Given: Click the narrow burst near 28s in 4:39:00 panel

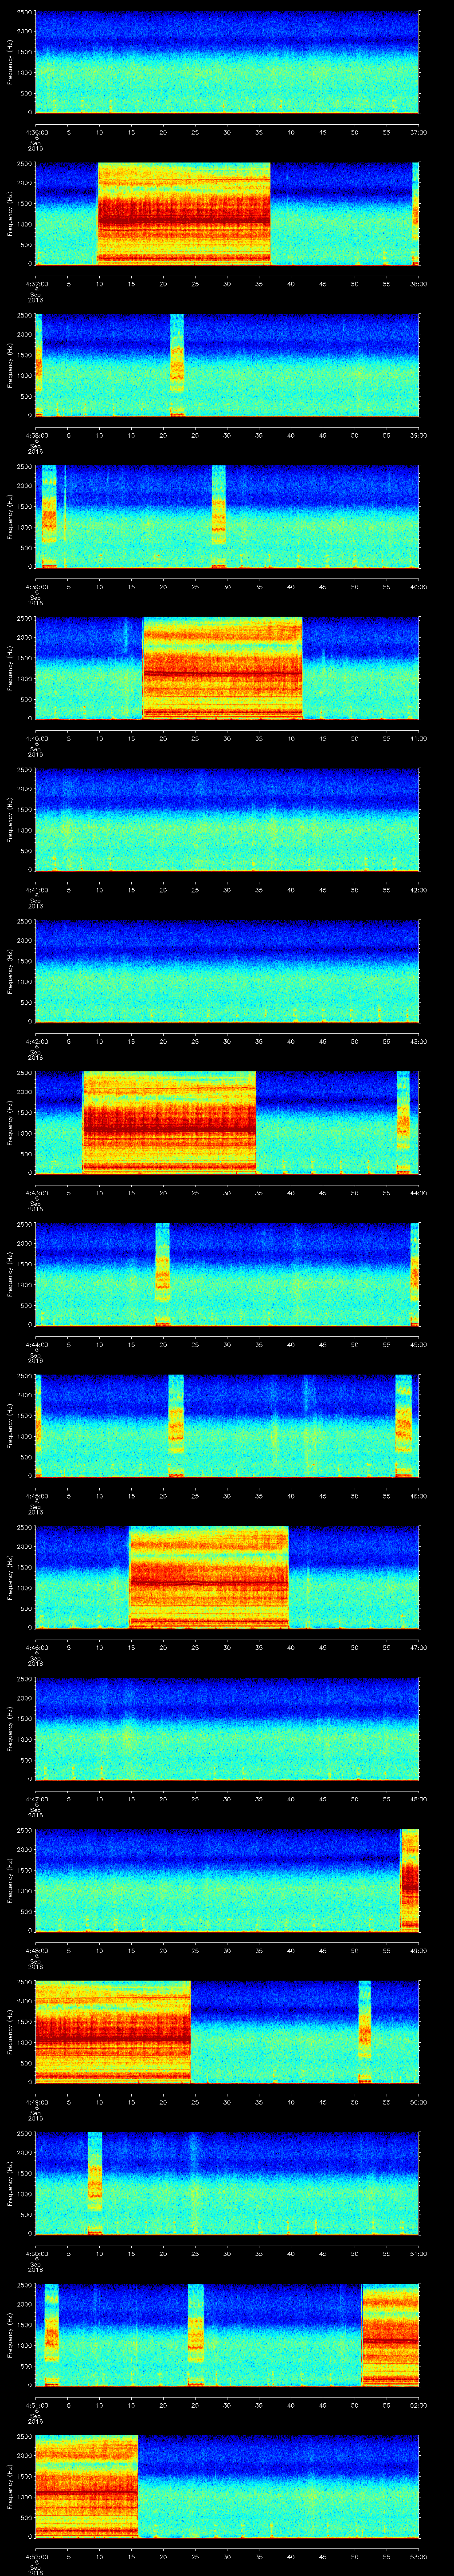Looking at the screenshot, I should 219,516.
